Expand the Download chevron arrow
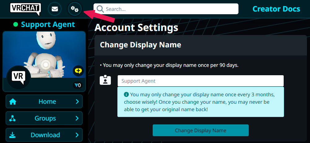This screenshot has width=310, height=143. click(77, 135)
